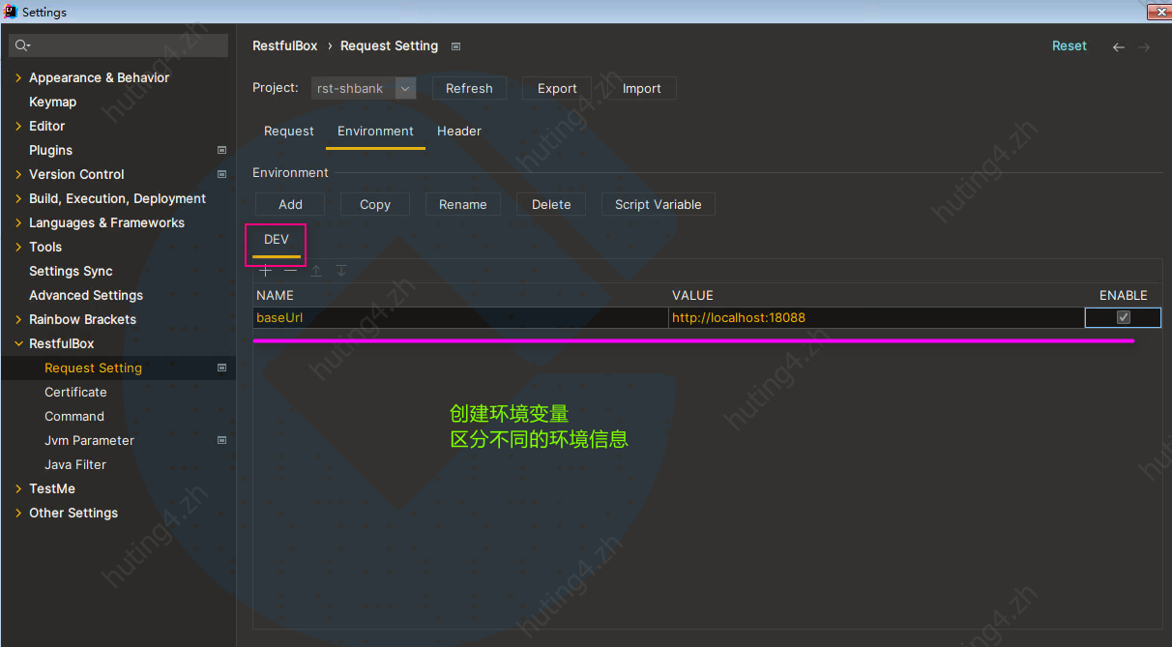Close the Settings window
The width and height of the screenshot is (1172, 647).
(x=1158, y=12)
